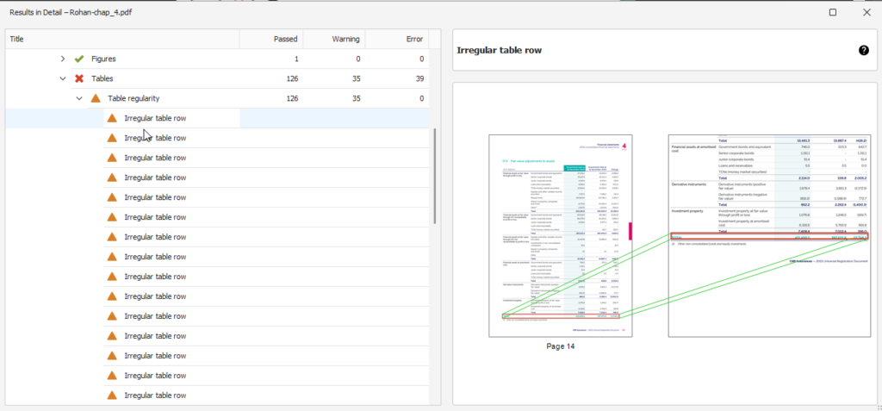
Task: Open help via the question mark icon
Action: click(863, 51)
